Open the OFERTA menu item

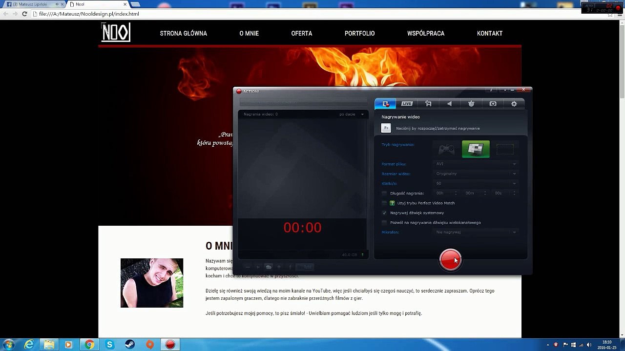pyautogui.click(x=302, y=34)
